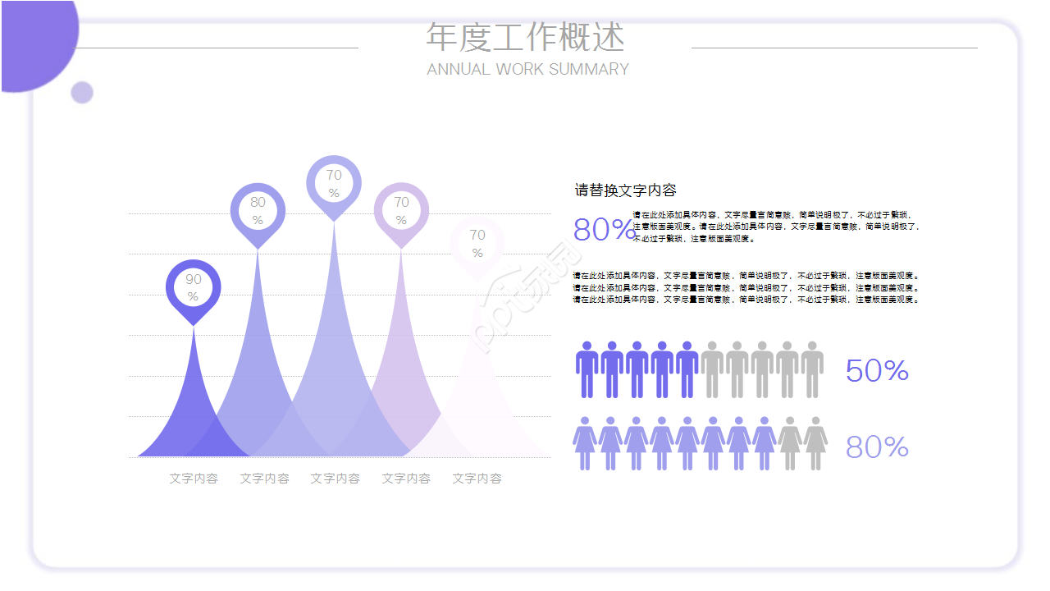
Task: Click the ANNUAL WORK SUMMARY subtitle
Action: [527, 69]
